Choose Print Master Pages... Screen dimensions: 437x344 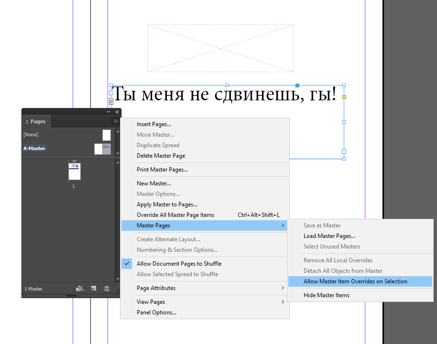click(x=205, y=170)
